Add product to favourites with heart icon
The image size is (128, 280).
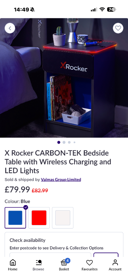coord(118,28)
